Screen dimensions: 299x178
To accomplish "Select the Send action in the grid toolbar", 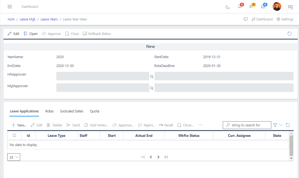I will pos(73,125).
